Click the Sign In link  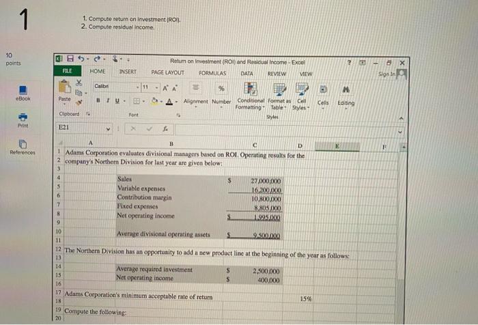pyautogui.click(x=386, y=74)
